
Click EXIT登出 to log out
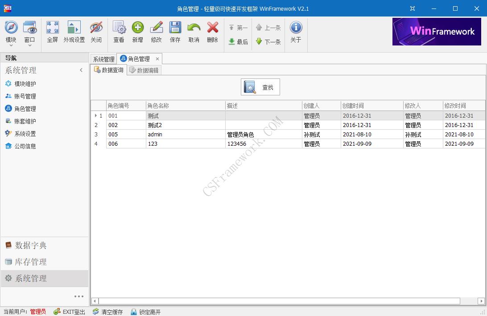[x=69, y=312]
